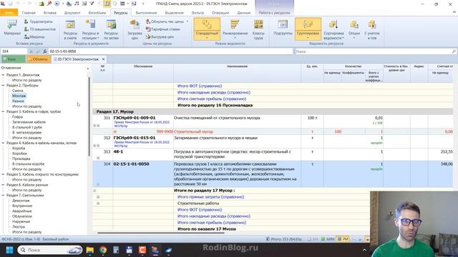The height and width of the screenshot is (257, 458).
Task: Click the Опции ribbon icon
Action: click(354, 30)
